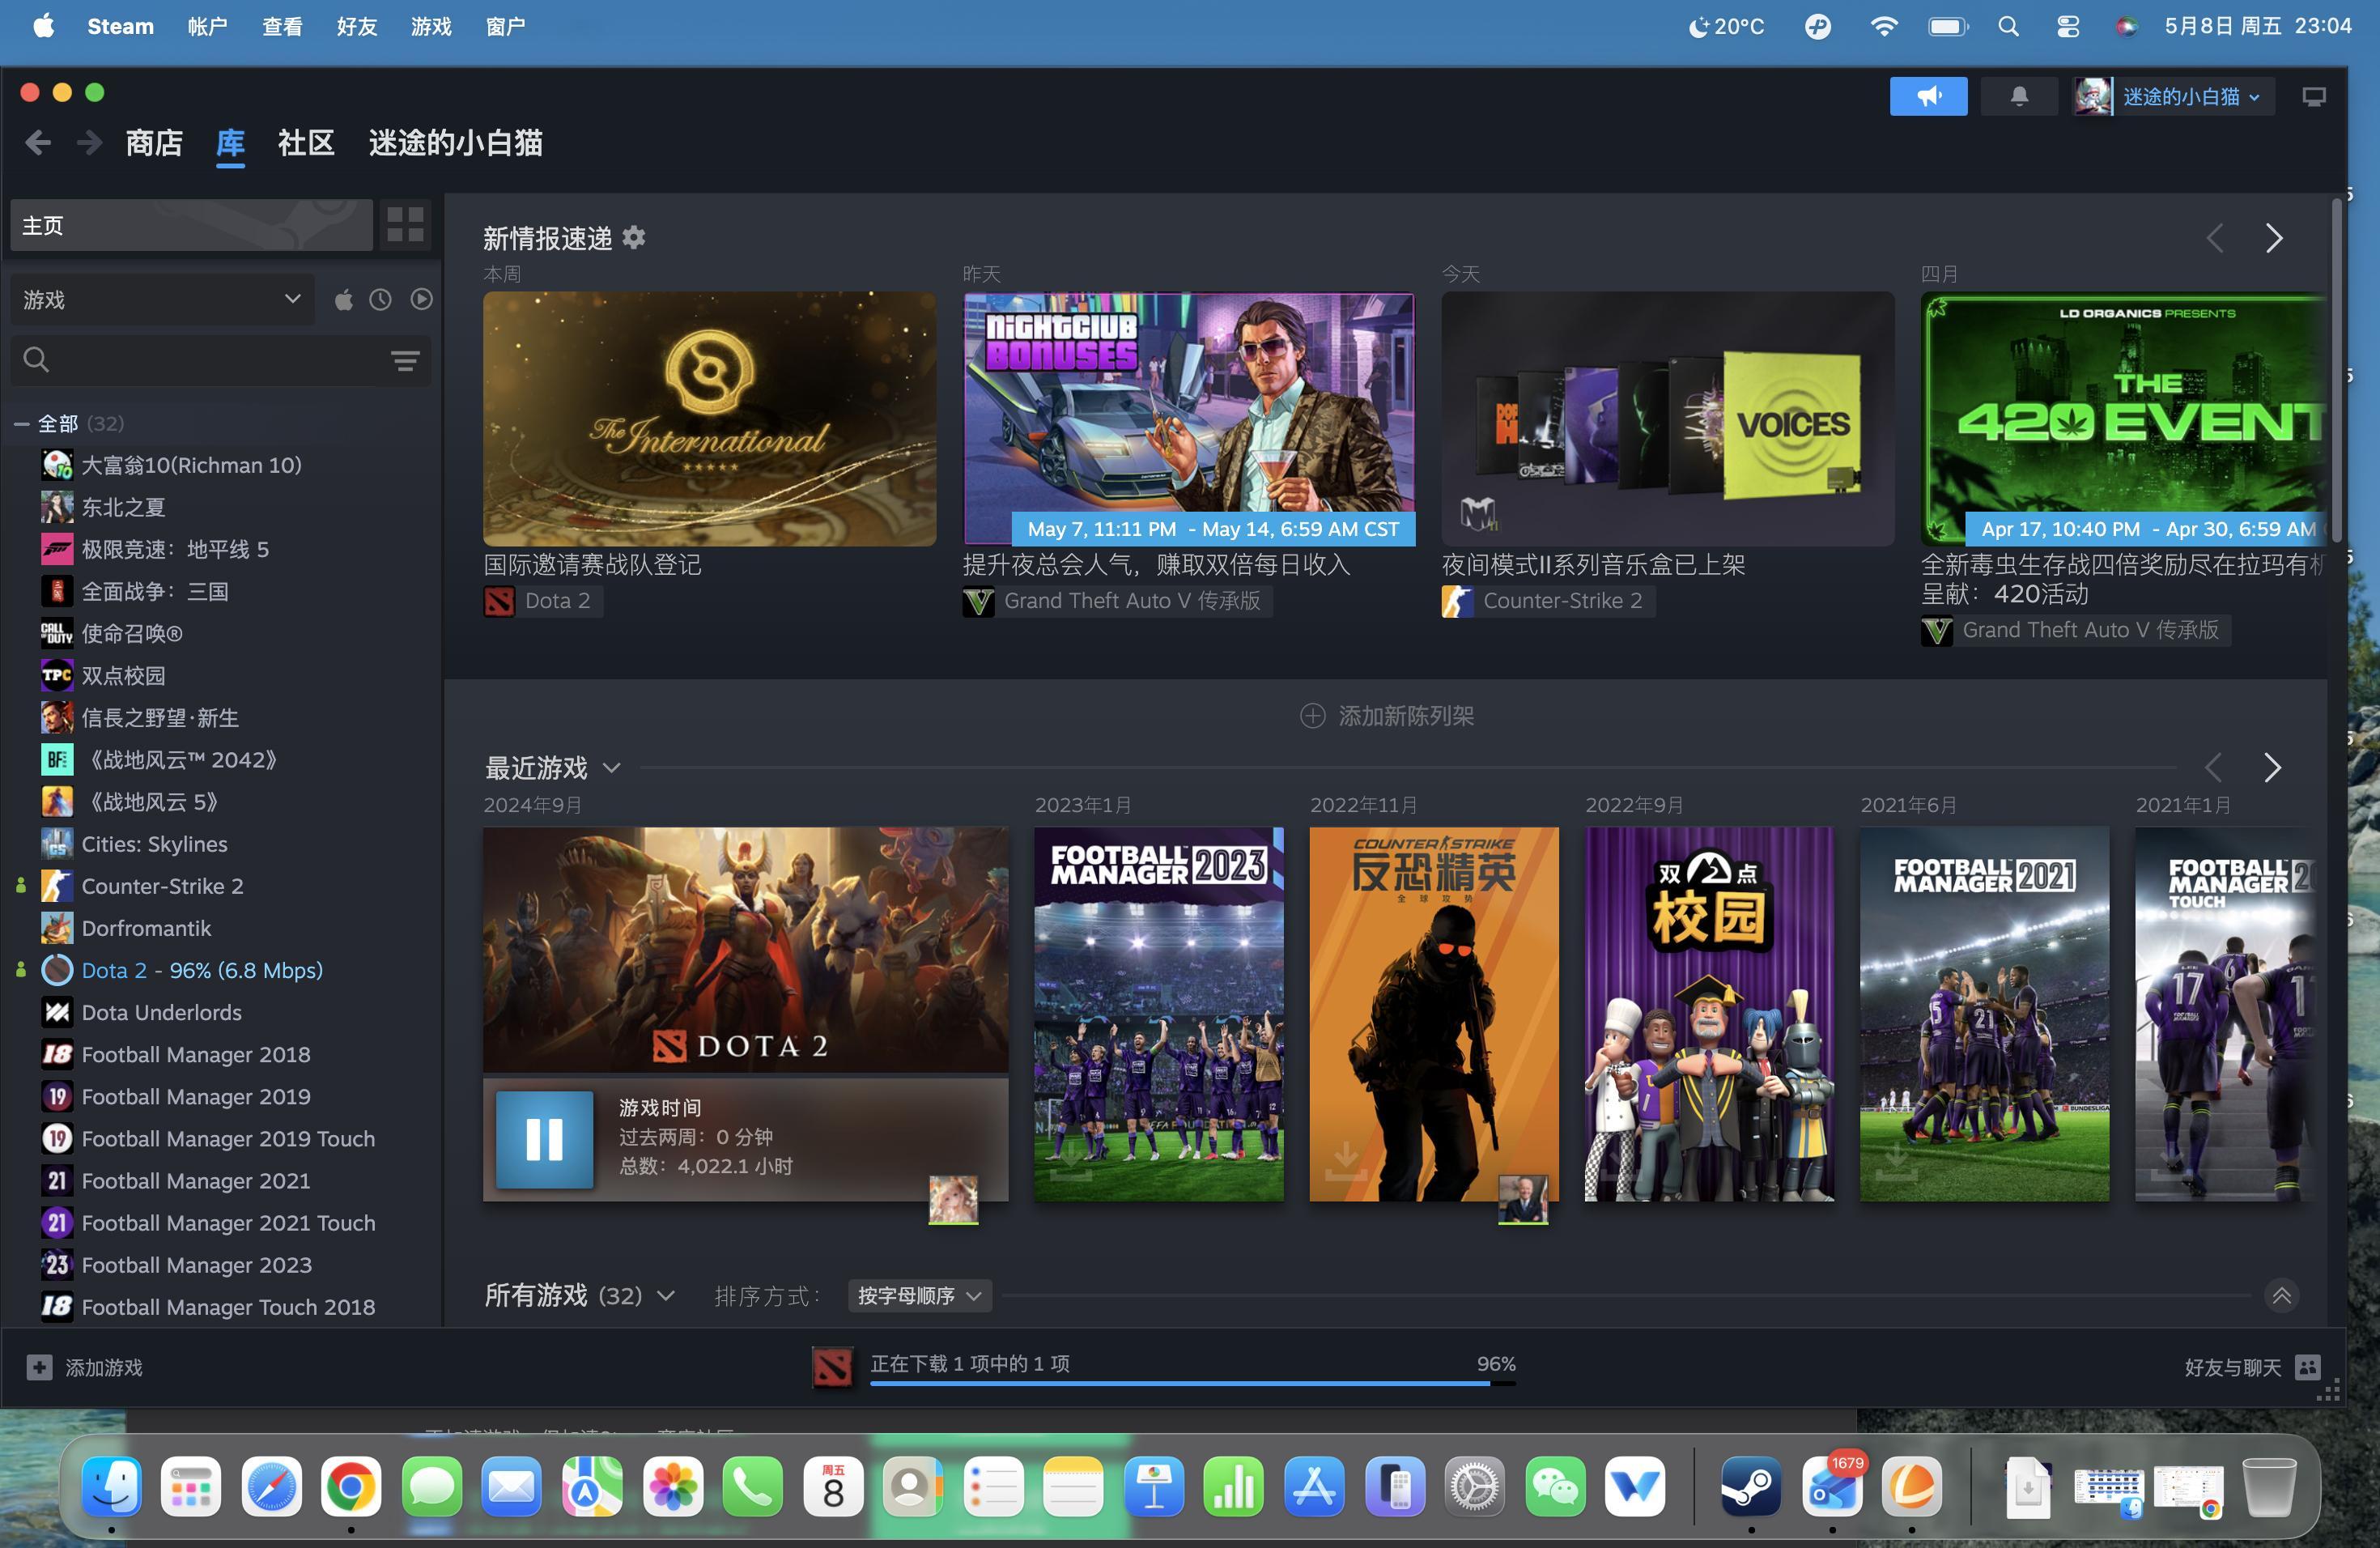
Task: Expand the 最近游戏 shelf dropdown
Action: (612, 768)
